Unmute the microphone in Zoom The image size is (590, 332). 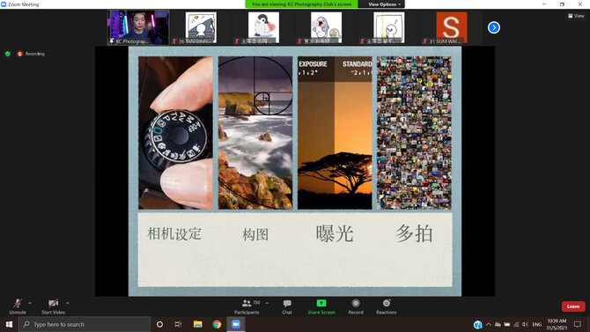coord(18,306)
